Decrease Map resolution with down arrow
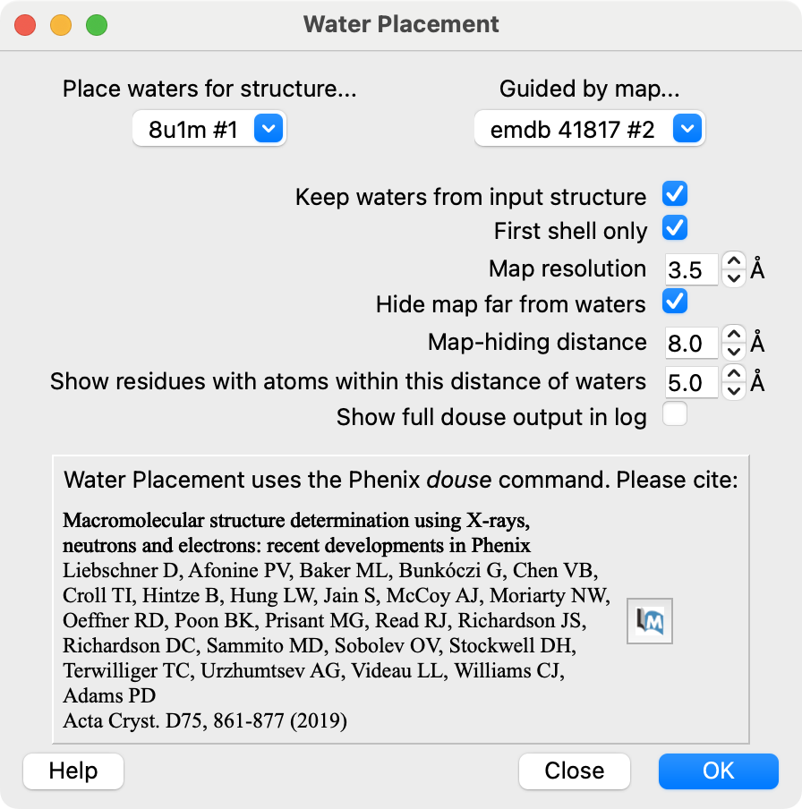Image resolution: width=802 pixels, height=809 pixels. (x=733, y=277)
